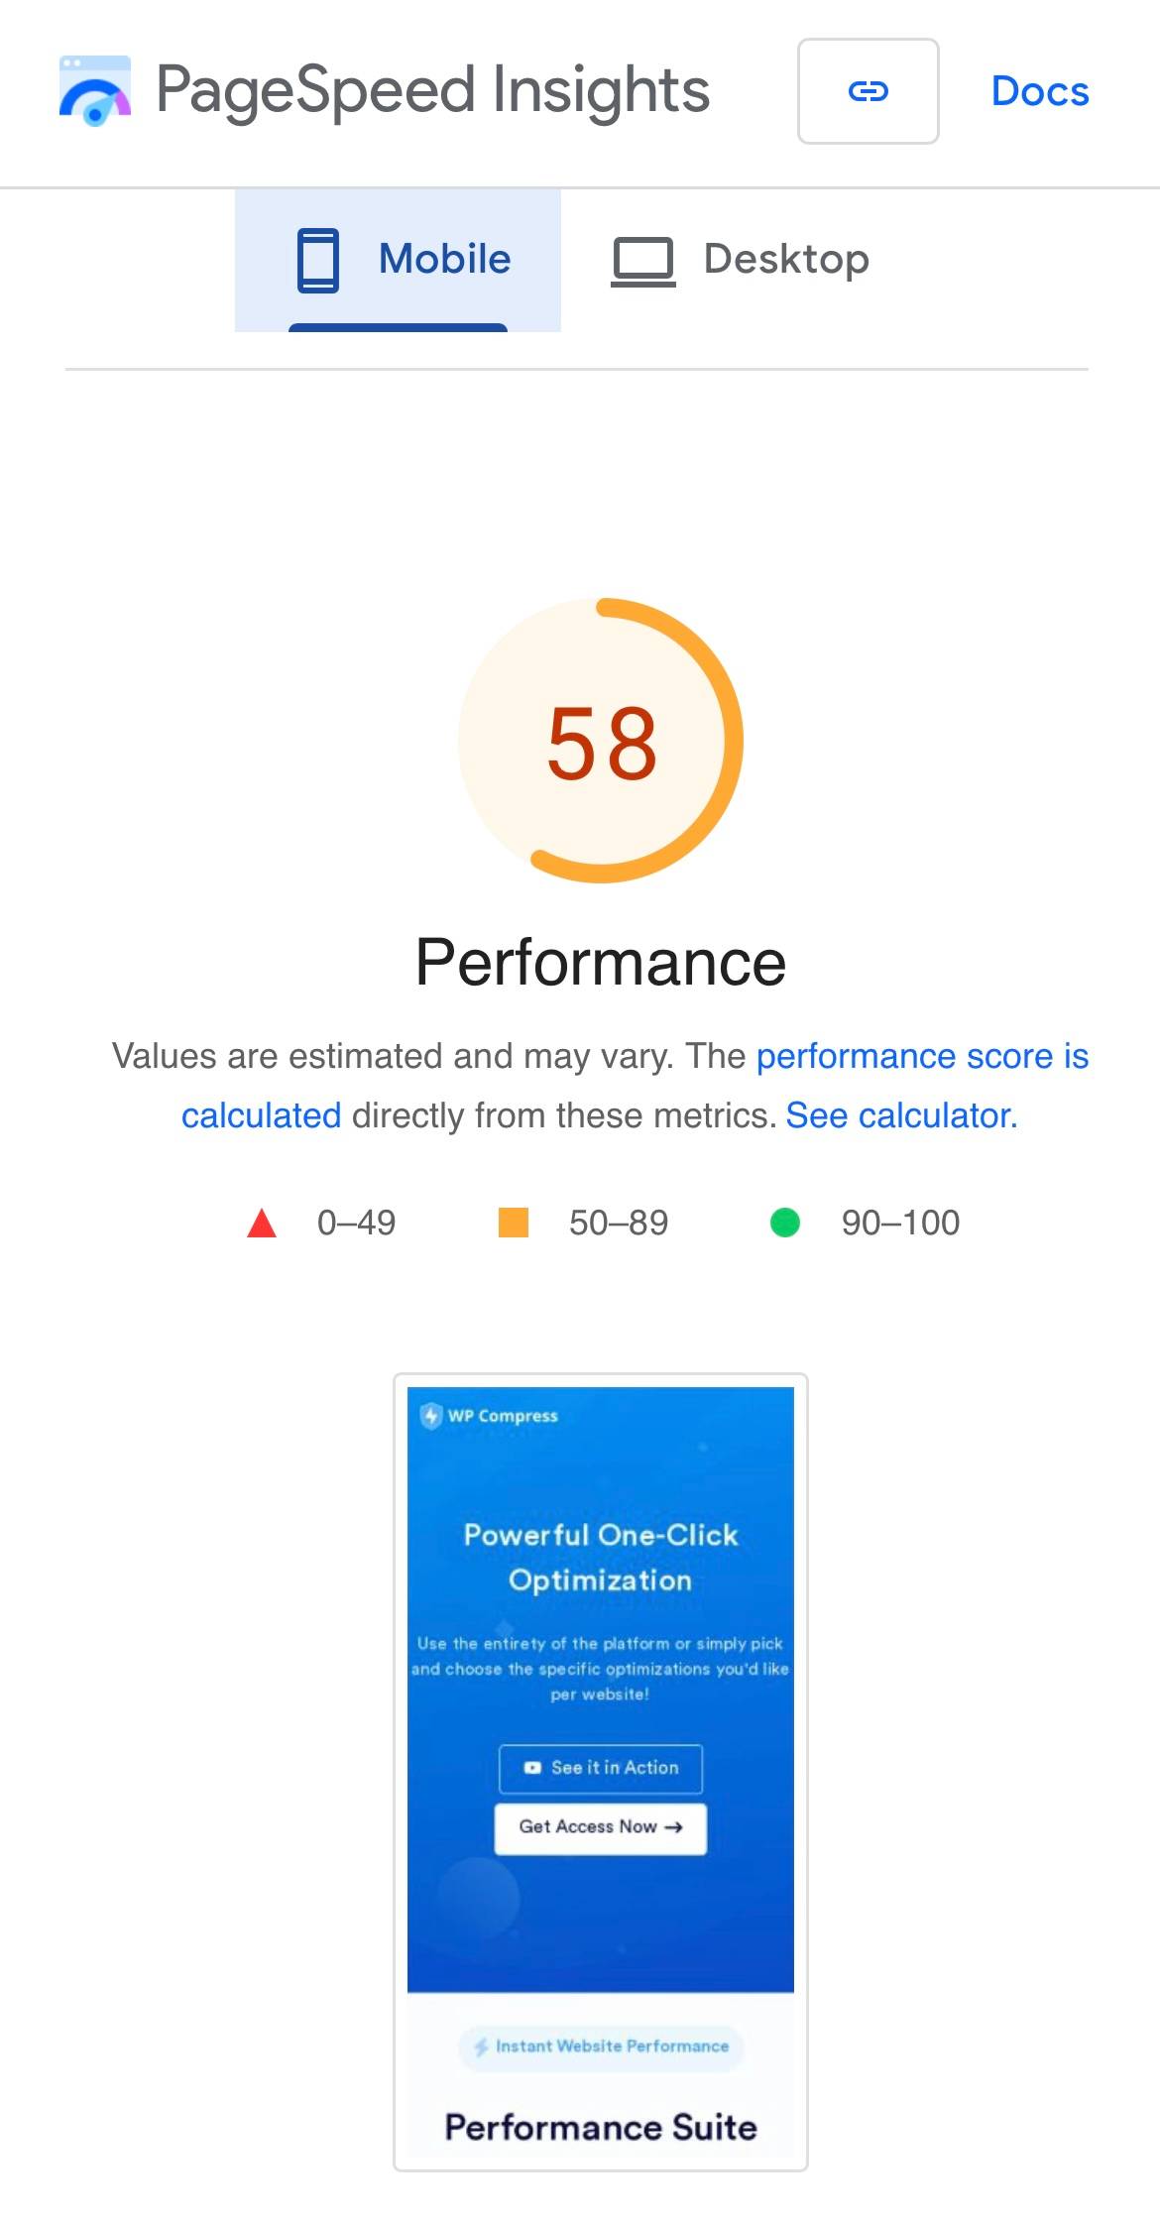Click the PageSpeed Insights title text
The width and height of the screenshot is (1160, 2219).
pyautogui.click(x=432, y=91)
